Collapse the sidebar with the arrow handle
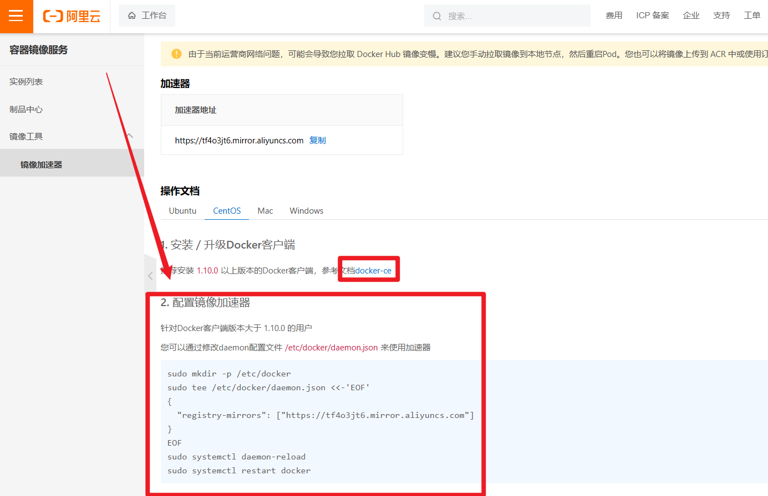The height and width of the screenshot is (496, 768). [150, 275]
